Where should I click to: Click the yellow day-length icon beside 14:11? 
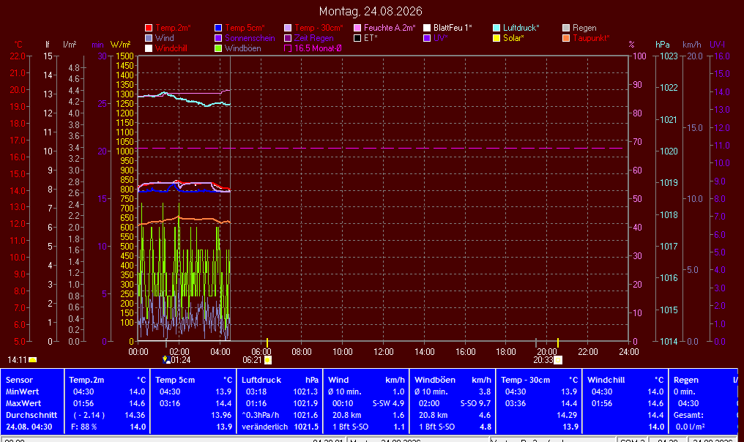[33, 360]
